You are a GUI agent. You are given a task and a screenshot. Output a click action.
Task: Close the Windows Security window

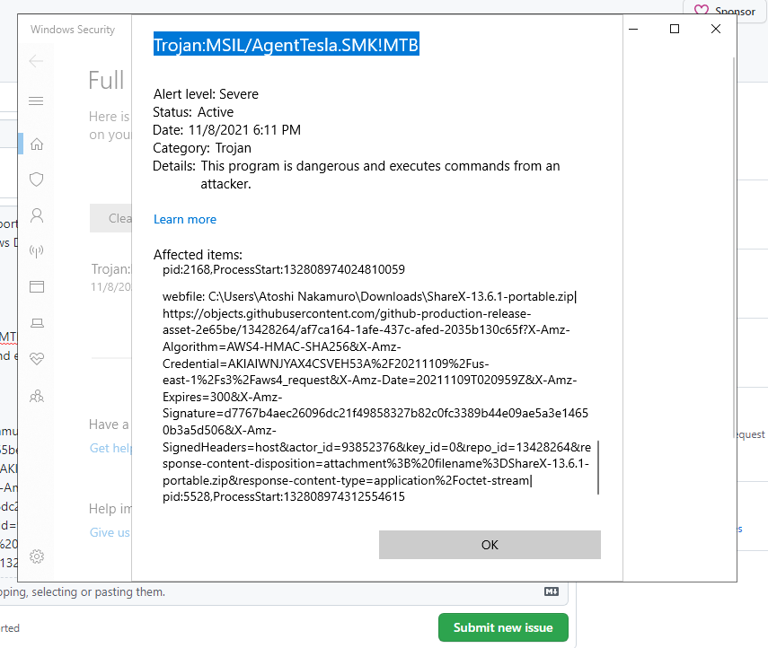(716, 29)
